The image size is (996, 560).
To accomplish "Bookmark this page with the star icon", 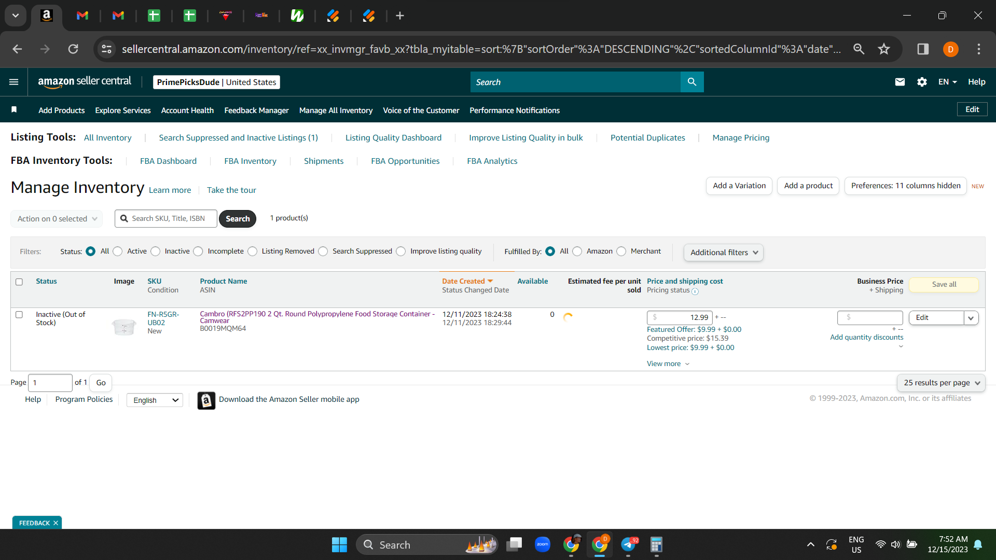I will 884,49.
